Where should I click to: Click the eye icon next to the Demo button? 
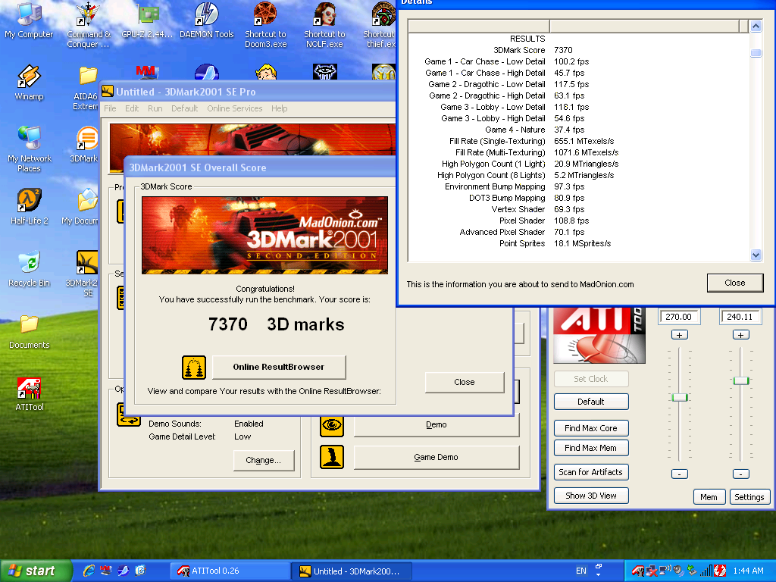(332, 425)
